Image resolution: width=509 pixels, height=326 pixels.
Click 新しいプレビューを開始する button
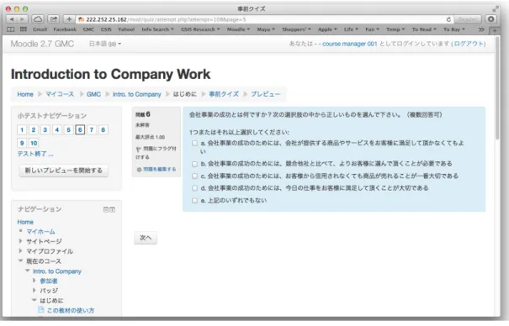pyautogui.click(x=64, y=171)
